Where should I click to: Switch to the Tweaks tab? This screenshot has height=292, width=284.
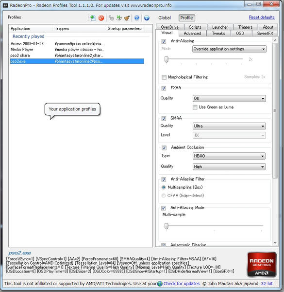[218, 33]
